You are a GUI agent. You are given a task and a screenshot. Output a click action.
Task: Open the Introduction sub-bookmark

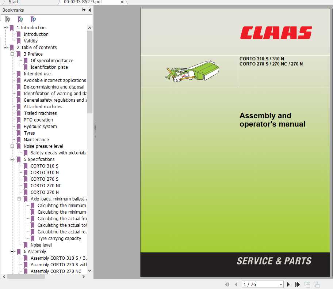coord(36,34)
